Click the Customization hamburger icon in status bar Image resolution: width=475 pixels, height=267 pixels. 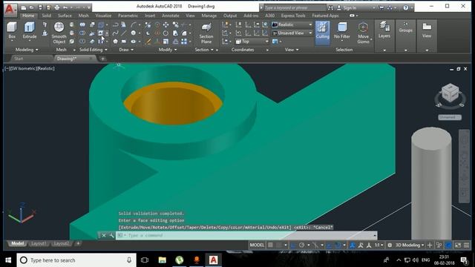point(467,245)
